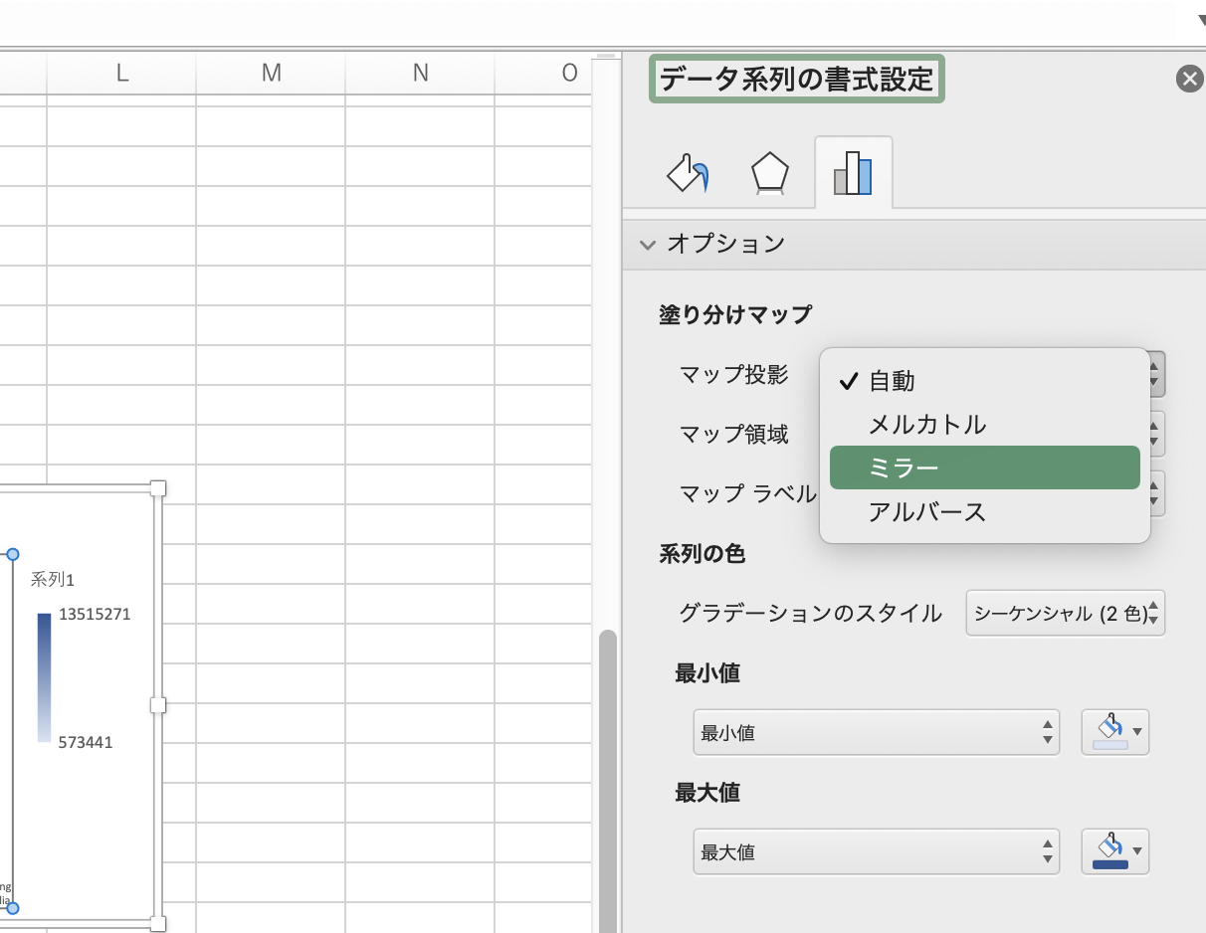Open the 最大値 type dropdown

coord(876,852)
